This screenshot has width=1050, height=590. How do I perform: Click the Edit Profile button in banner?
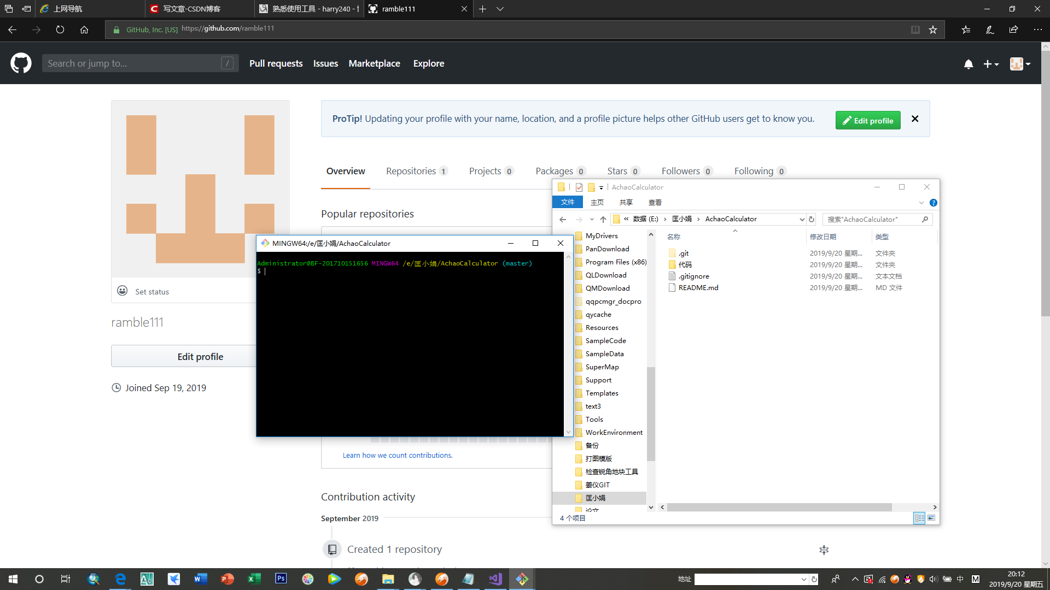[867, 120]
